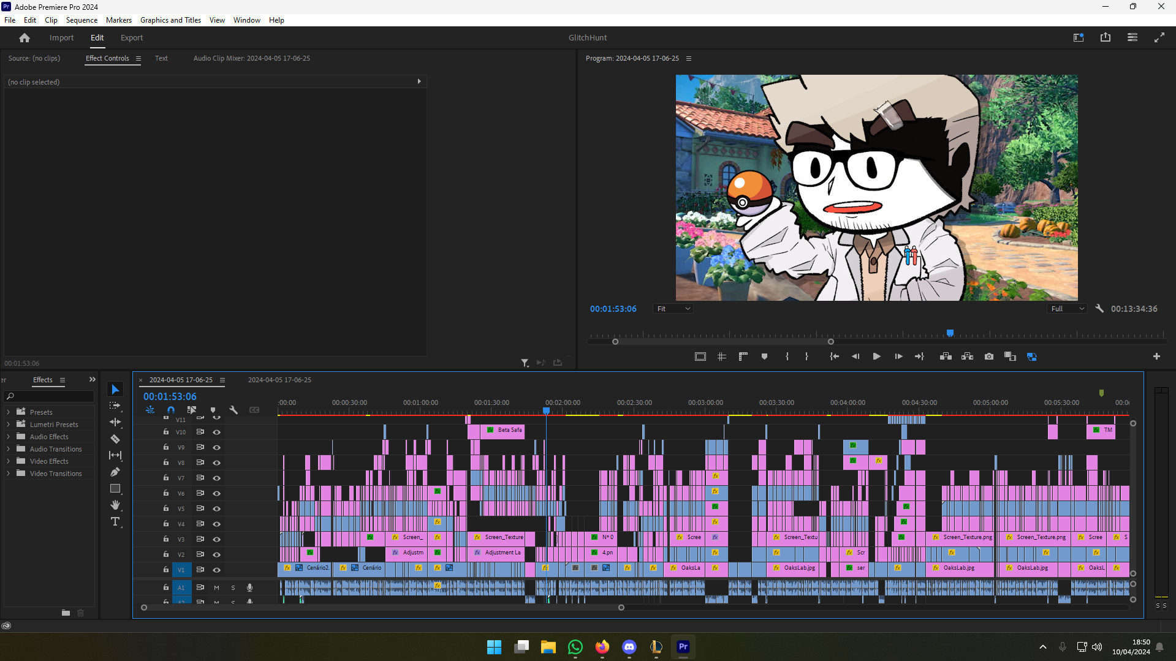Toggle sync lock on track V8
Screen dimensions: 1176x661
200,463
